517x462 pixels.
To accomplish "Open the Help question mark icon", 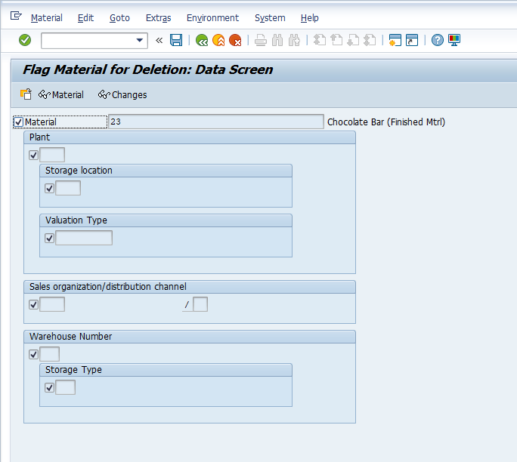I will tap(438, 40).
